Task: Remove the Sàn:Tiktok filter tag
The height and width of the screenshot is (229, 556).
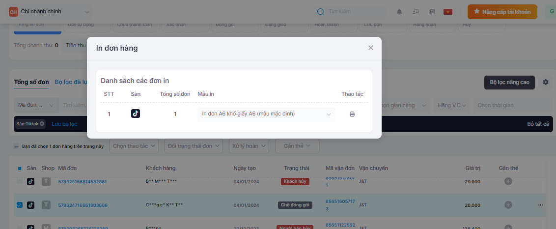Action: (42, 124)
